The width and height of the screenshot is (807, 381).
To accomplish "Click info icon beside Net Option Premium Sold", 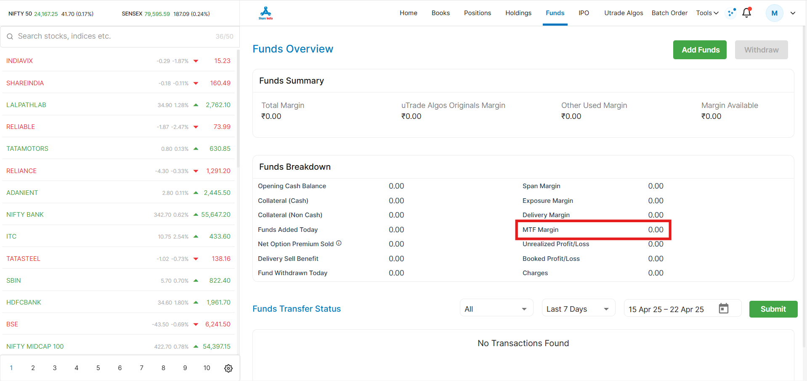I will click(339, 243).
